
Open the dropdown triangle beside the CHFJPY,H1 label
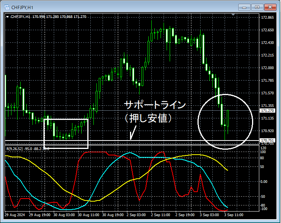pyautogui.click(x=7, y=17)
